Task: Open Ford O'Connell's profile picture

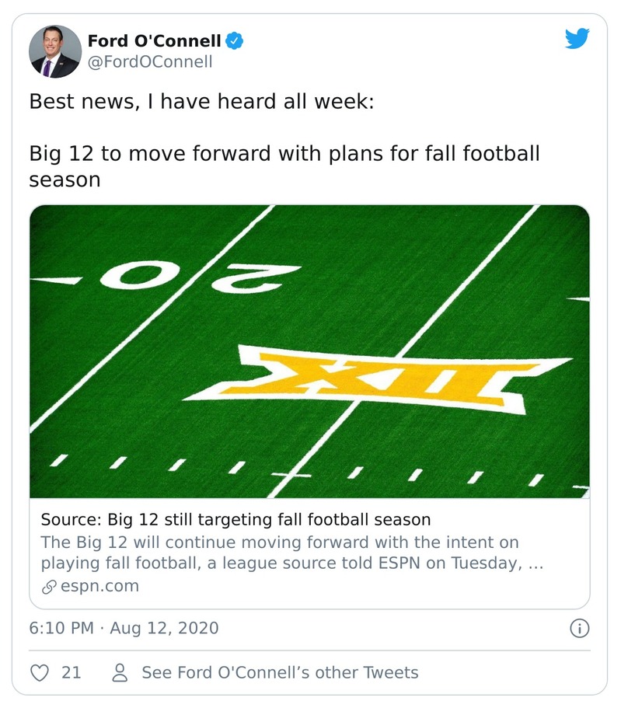Action: tap(55, 51)
